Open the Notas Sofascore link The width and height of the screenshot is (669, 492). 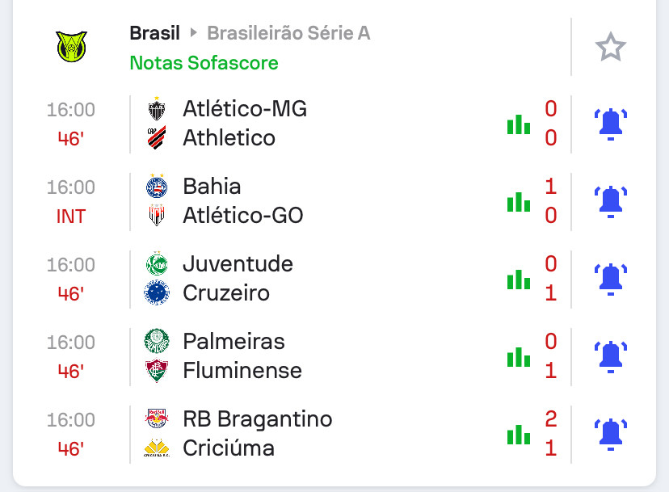204,63
